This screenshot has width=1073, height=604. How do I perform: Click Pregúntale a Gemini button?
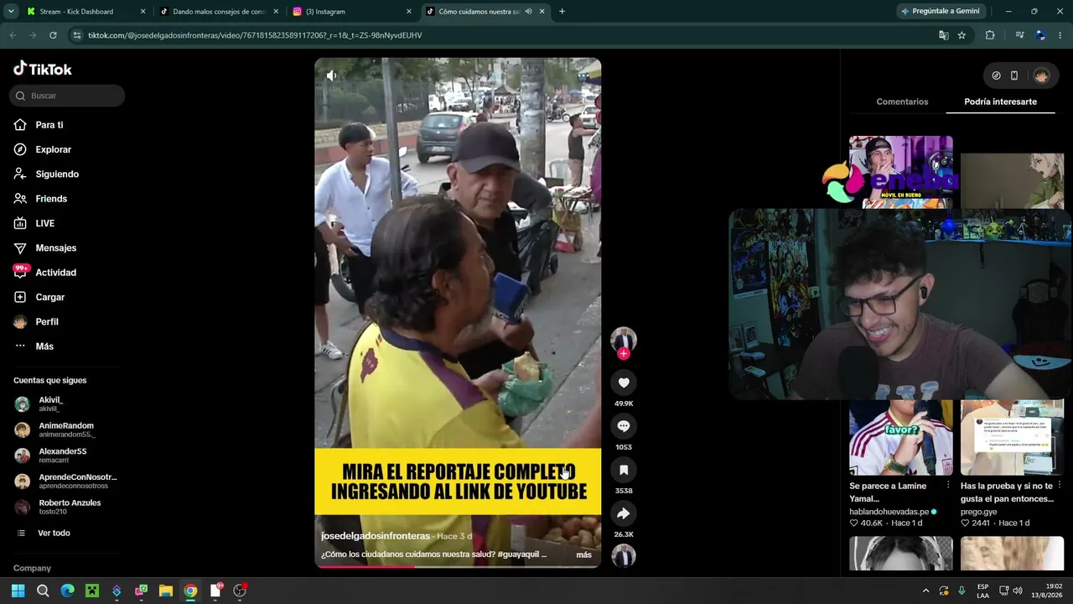939,12
